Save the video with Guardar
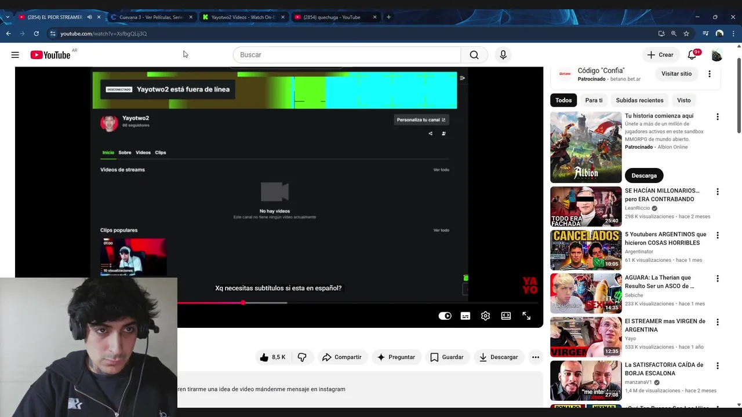The image size is (742, 417). (x=446, y=357)
